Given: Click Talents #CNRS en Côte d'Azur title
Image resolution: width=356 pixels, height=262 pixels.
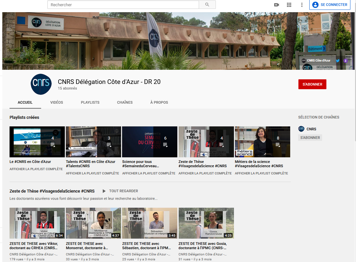Looking at the screenshot, I should (x=90, y=164).
